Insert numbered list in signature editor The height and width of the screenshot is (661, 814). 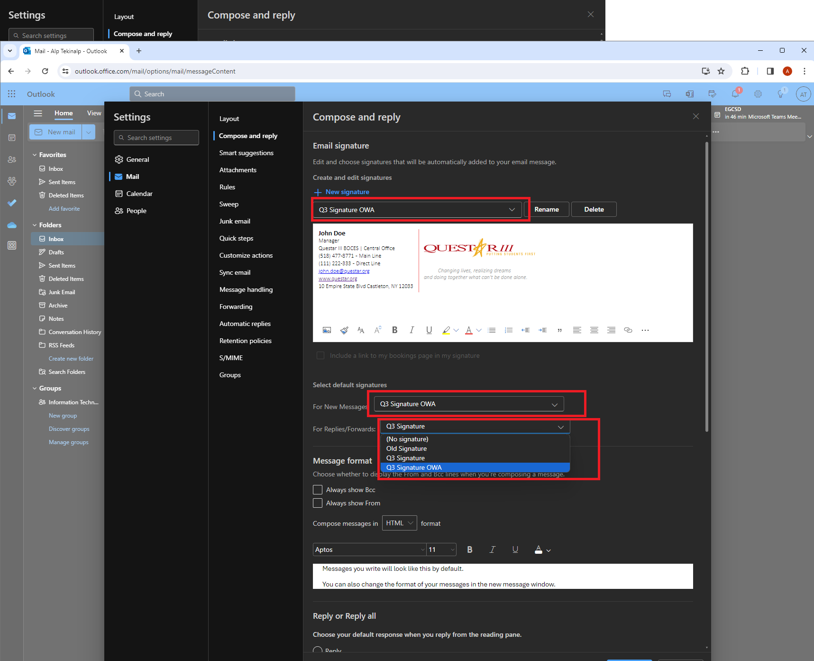click(509, 330)
